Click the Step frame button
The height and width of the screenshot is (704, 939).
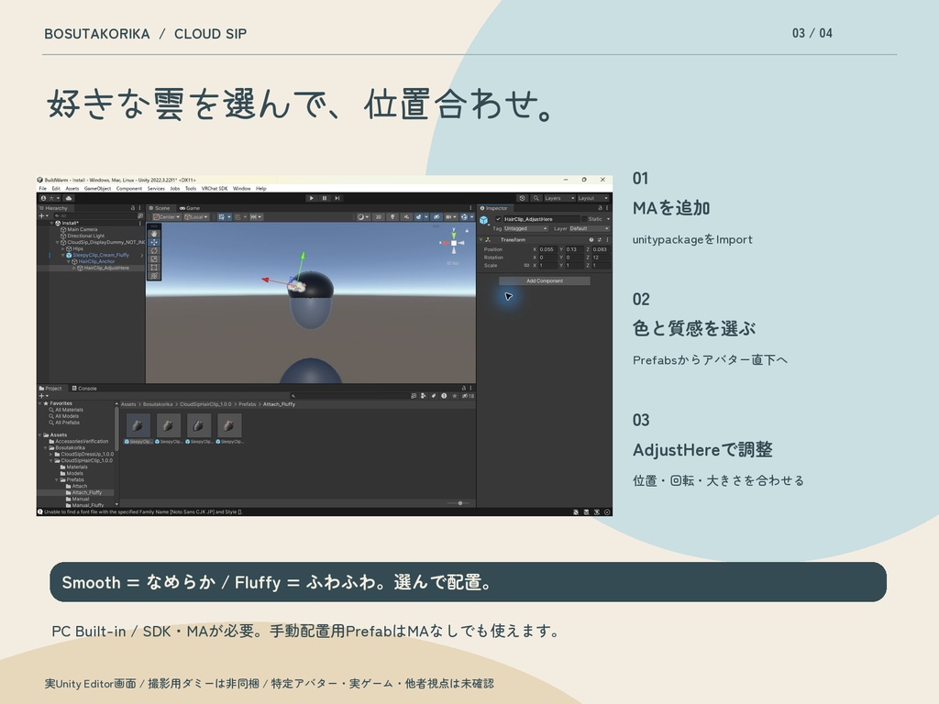337,198
